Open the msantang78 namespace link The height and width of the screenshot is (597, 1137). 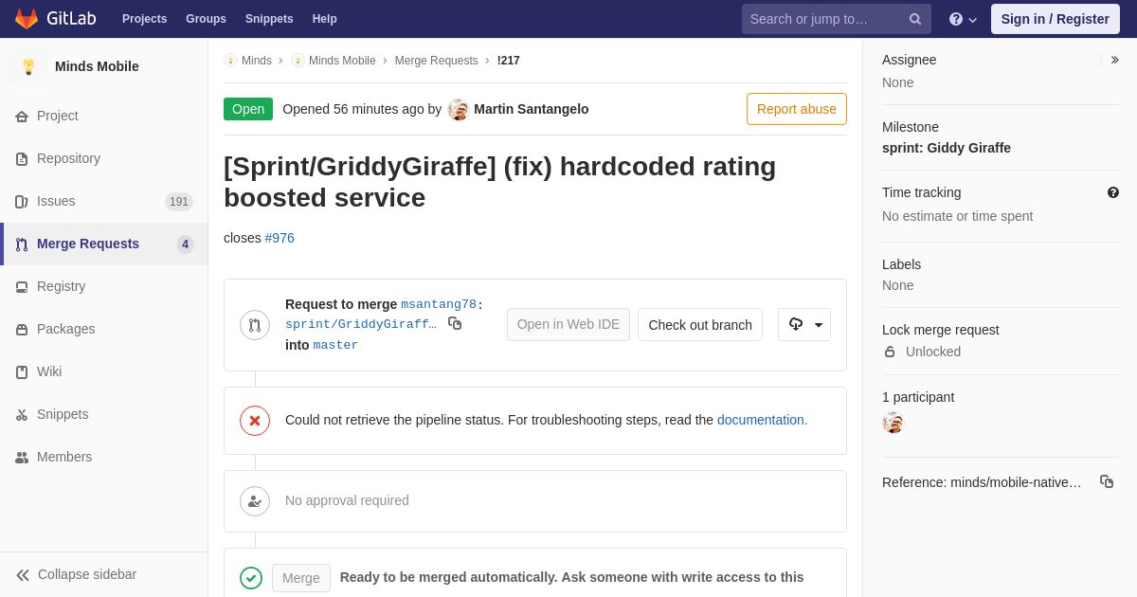point(439,304)
